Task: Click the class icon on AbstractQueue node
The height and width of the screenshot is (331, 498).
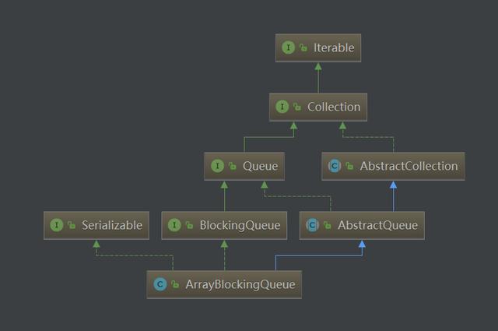Action: [x=312, y=226]
